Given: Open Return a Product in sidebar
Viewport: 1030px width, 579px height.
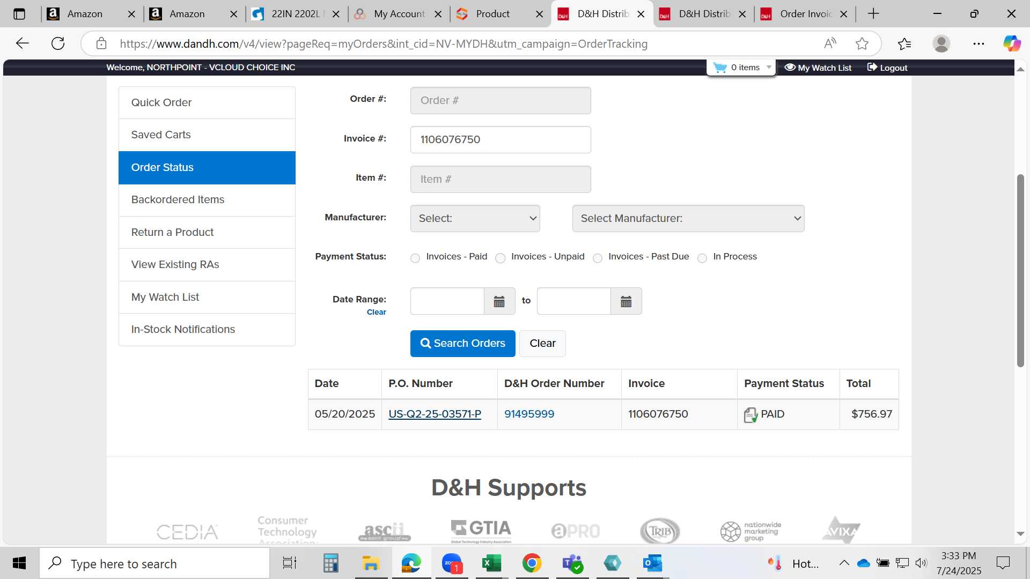Looking at the screenshot, I should click(207, 233).
